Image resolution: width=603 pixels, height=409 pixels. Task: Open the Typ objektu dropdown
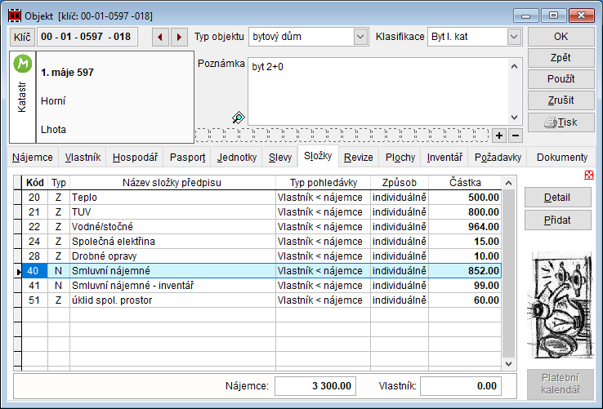pyautogui.click(x=360, y=37)
